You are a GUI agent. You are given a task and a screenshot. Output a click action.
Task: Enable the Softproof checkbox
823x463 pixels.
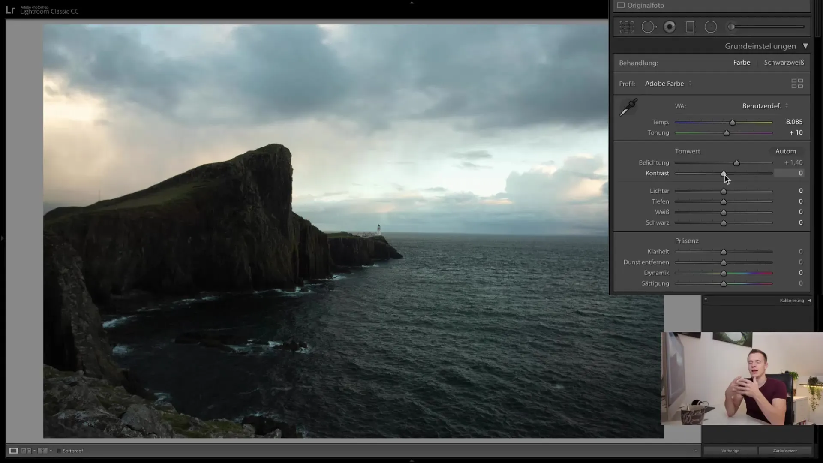[59, 451]
